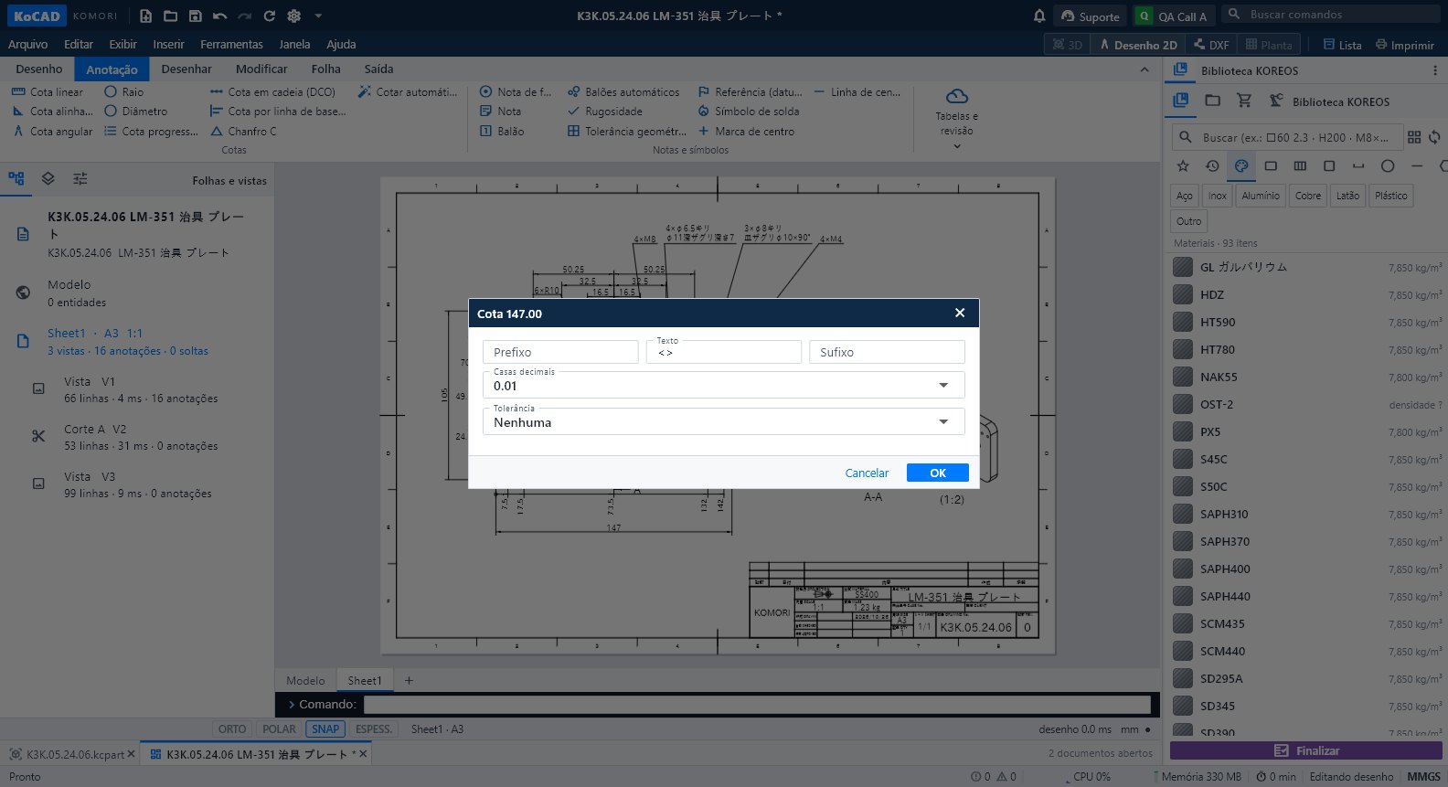Viewport: 1448px width, 787px height.
Task: Click the favorites star icon in the library
Action: [1183, 165]
